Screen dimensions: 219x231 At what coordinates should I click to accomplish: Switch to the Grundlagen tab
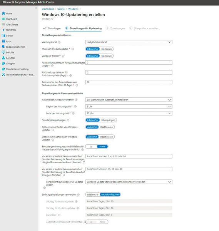(52, 28)
